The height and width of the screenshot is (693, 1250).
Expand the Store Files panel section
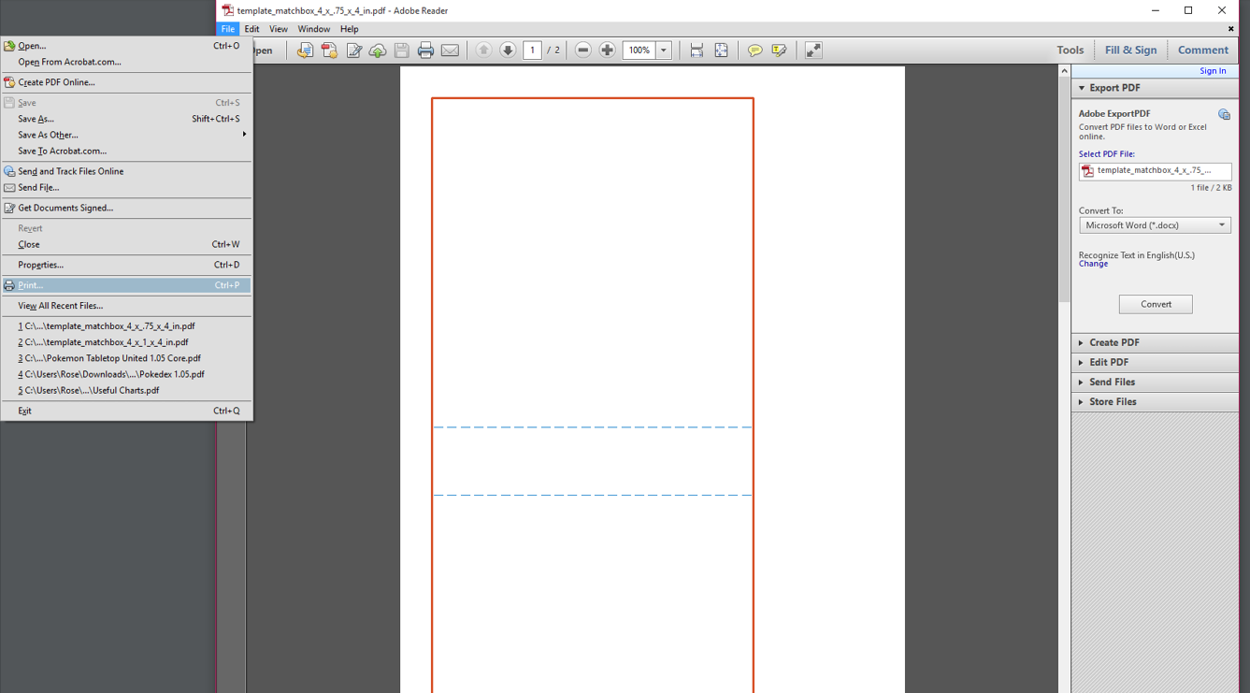1155,402
